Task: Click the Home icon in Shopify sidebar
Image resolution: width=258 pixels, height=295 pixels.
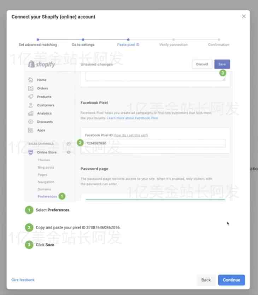Action: (x=31, y=80)
